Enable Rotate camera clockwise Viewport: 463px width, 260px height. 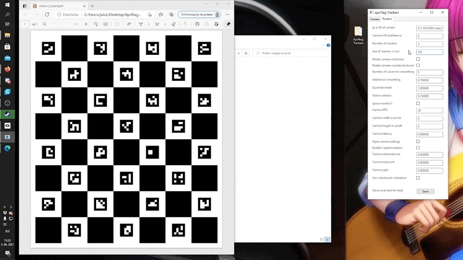[x=418, y=59]
